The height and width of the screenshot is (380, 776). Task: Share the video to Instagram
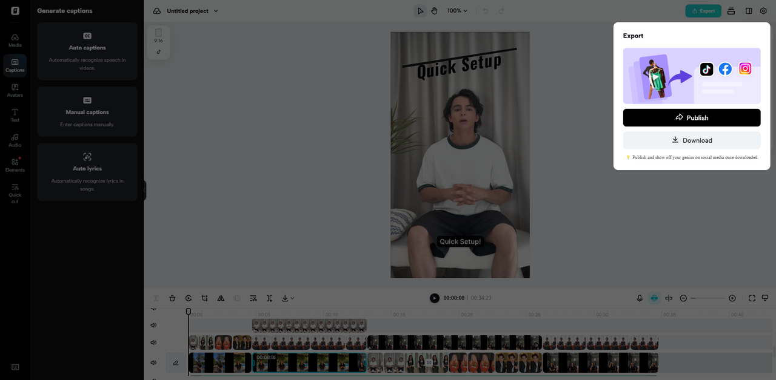pos(744,69)
